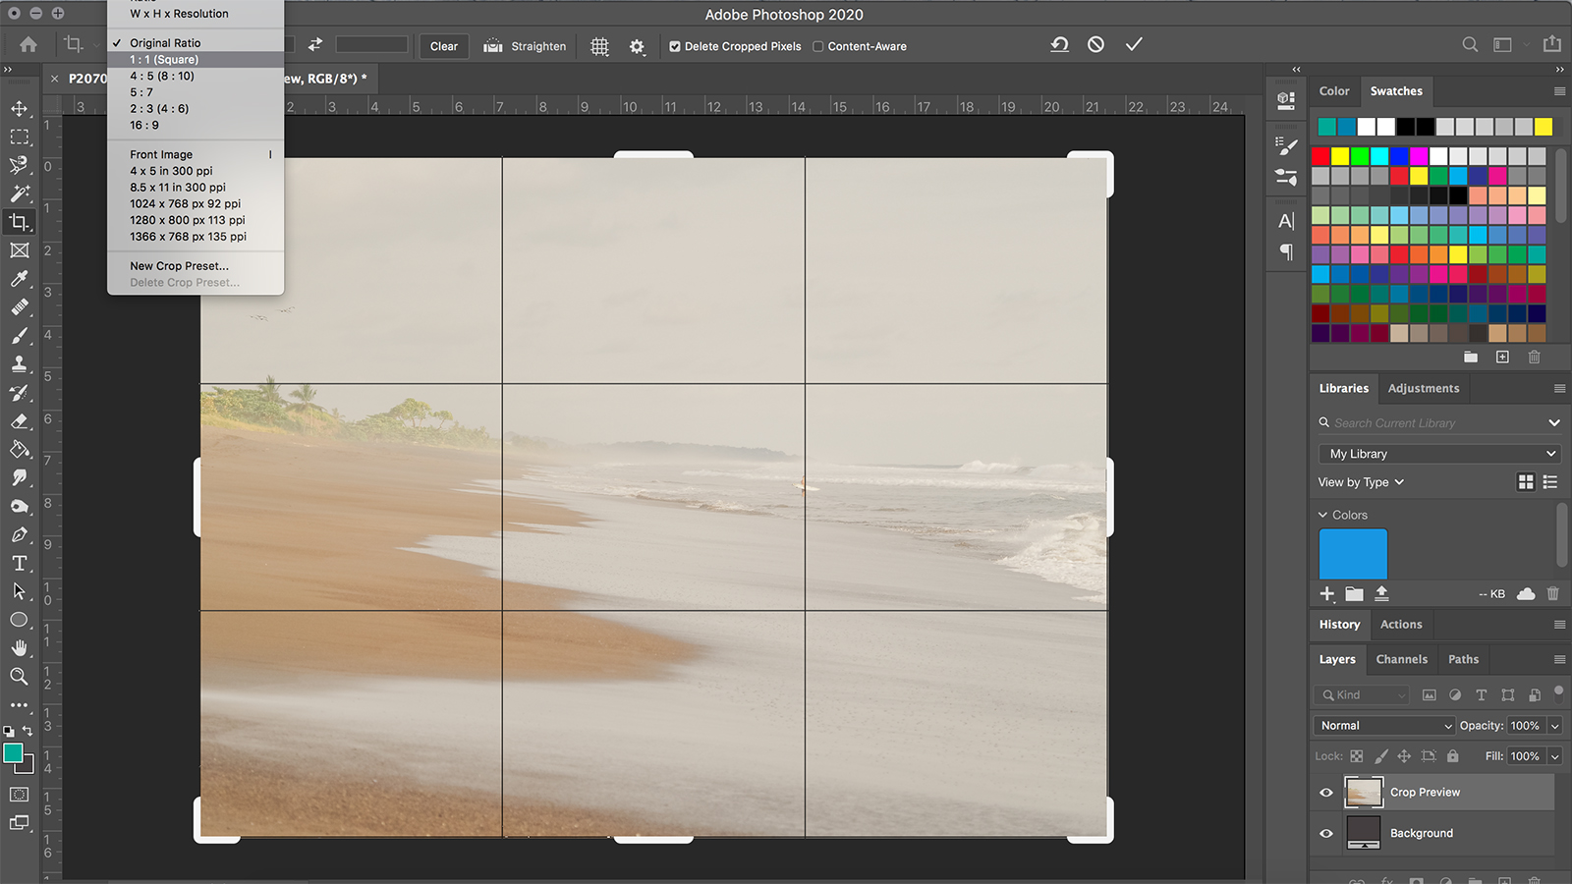Screen dimensions: 1572x884
Task: Click the Straighten button
Action: (525, 46)
